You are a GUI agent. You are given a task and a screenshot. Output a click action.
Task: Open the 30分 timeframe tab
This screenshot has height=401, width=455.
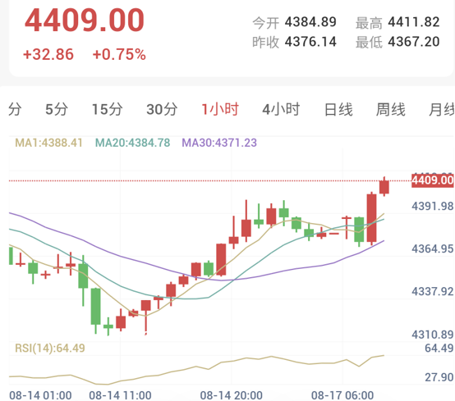point(162,110)
